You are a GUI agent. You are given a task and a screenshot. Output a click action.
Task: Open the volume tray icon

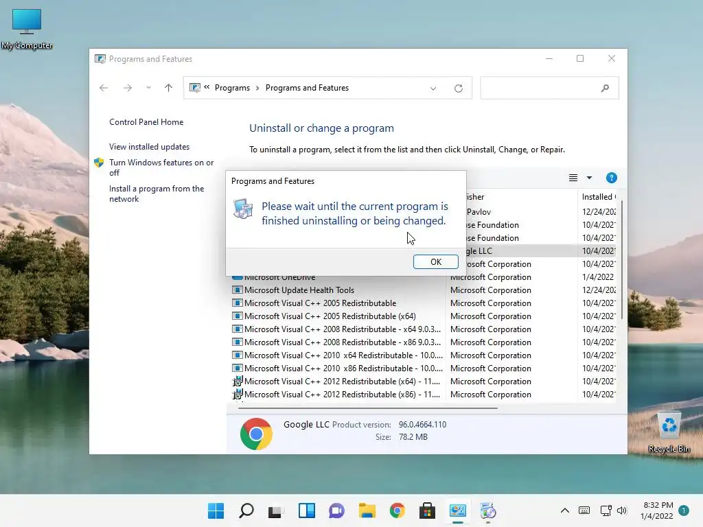pos(622,511)
